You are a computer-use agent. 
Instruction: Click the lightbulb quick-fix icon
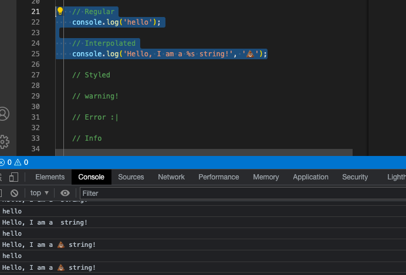point(60,12)
